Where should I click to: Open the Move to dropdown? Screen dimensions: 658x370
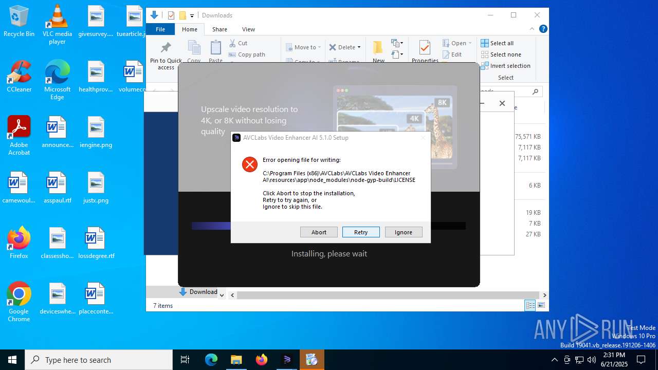pos(303,47)
